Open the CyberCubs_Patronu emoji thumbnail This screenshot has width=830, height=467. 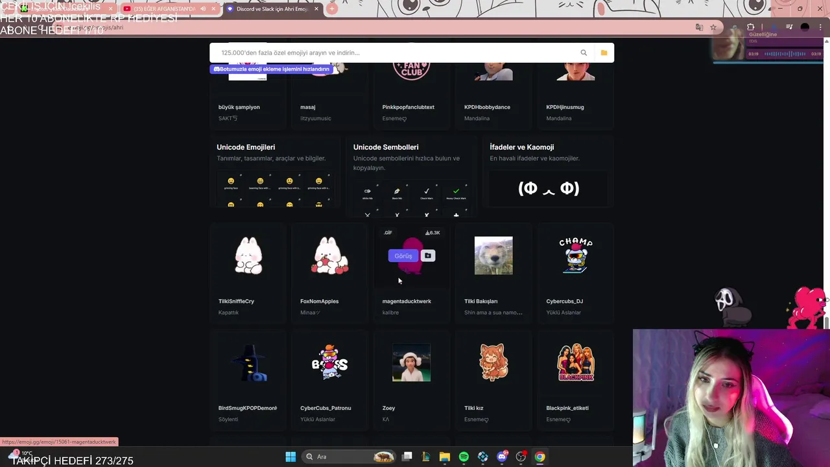pyautogui.click(x=330, y=363)
